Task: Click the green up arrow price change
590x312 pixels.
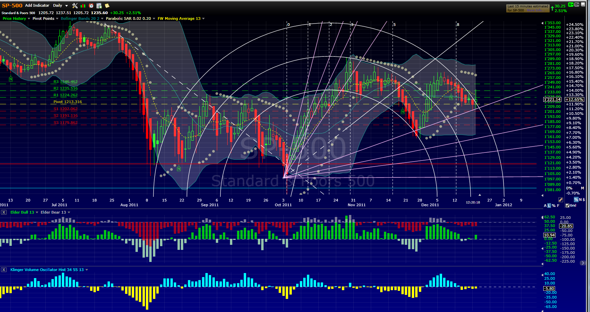Action: (552, 8)
